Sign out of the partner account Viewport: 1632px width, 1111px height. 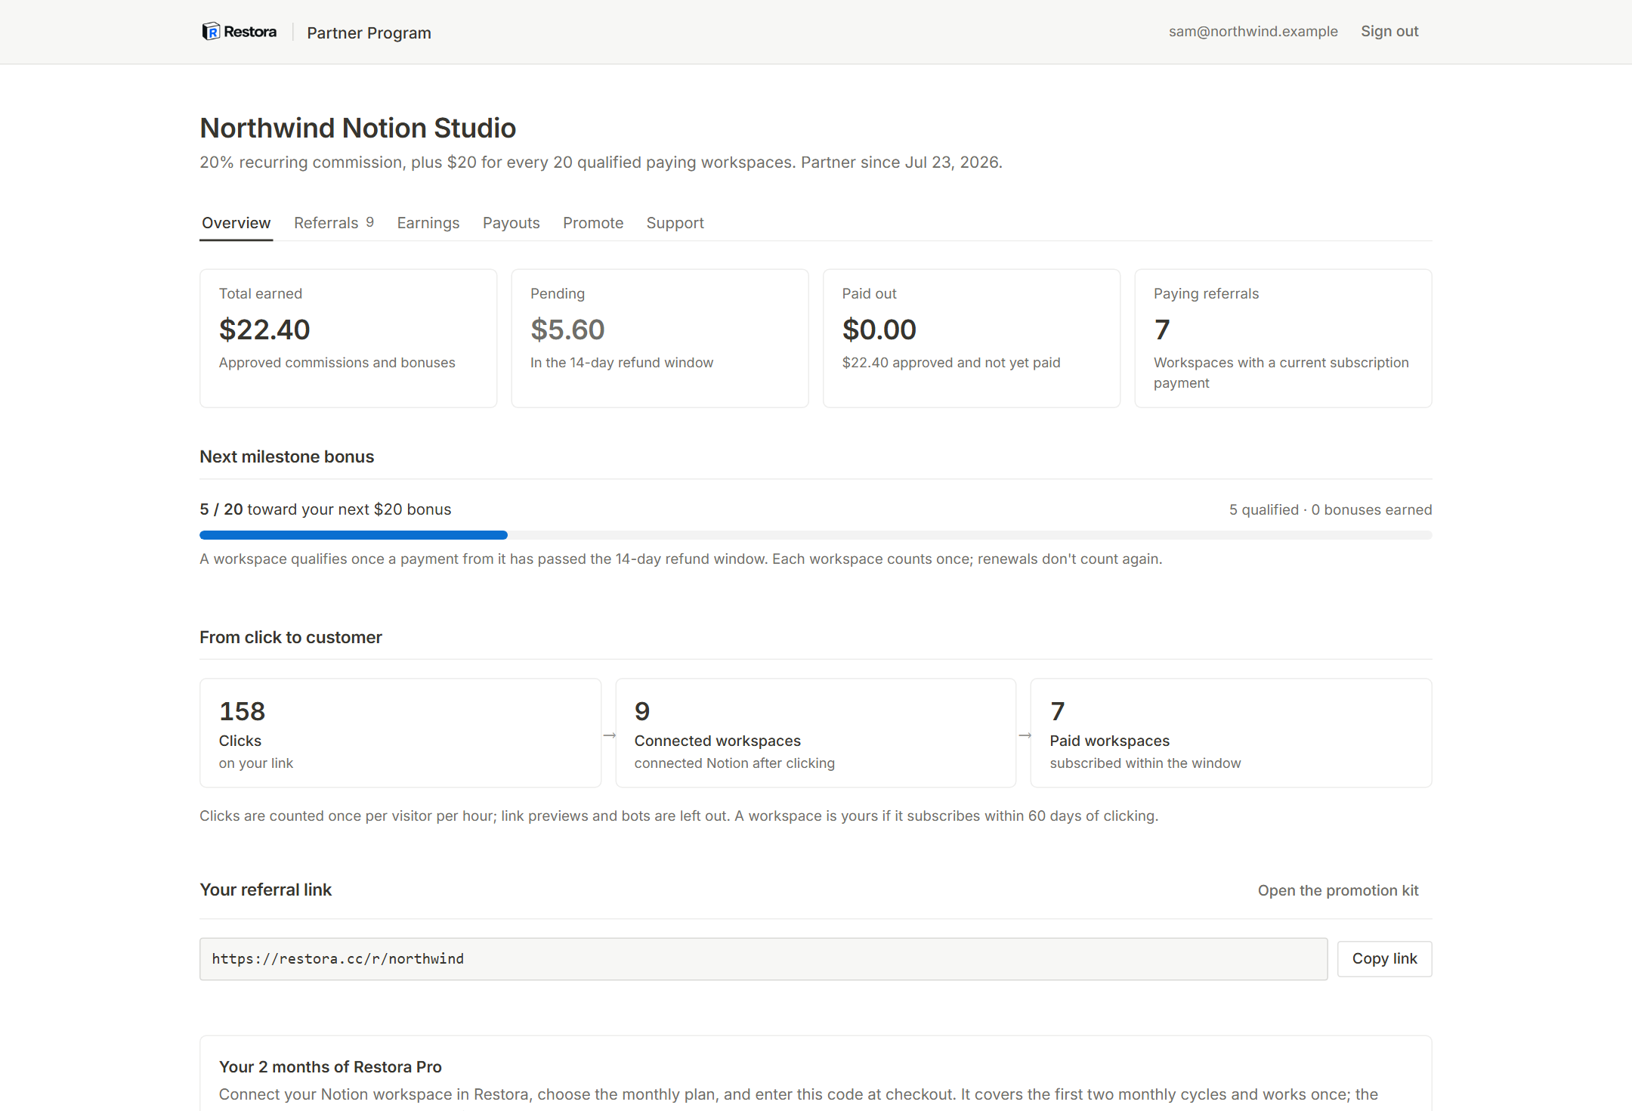coord(1389,31)
